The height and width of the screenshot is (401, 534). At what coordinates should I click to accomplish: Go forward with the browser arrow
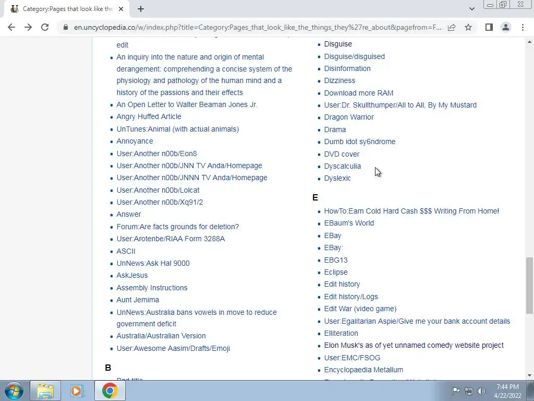(x=28, y=27)
